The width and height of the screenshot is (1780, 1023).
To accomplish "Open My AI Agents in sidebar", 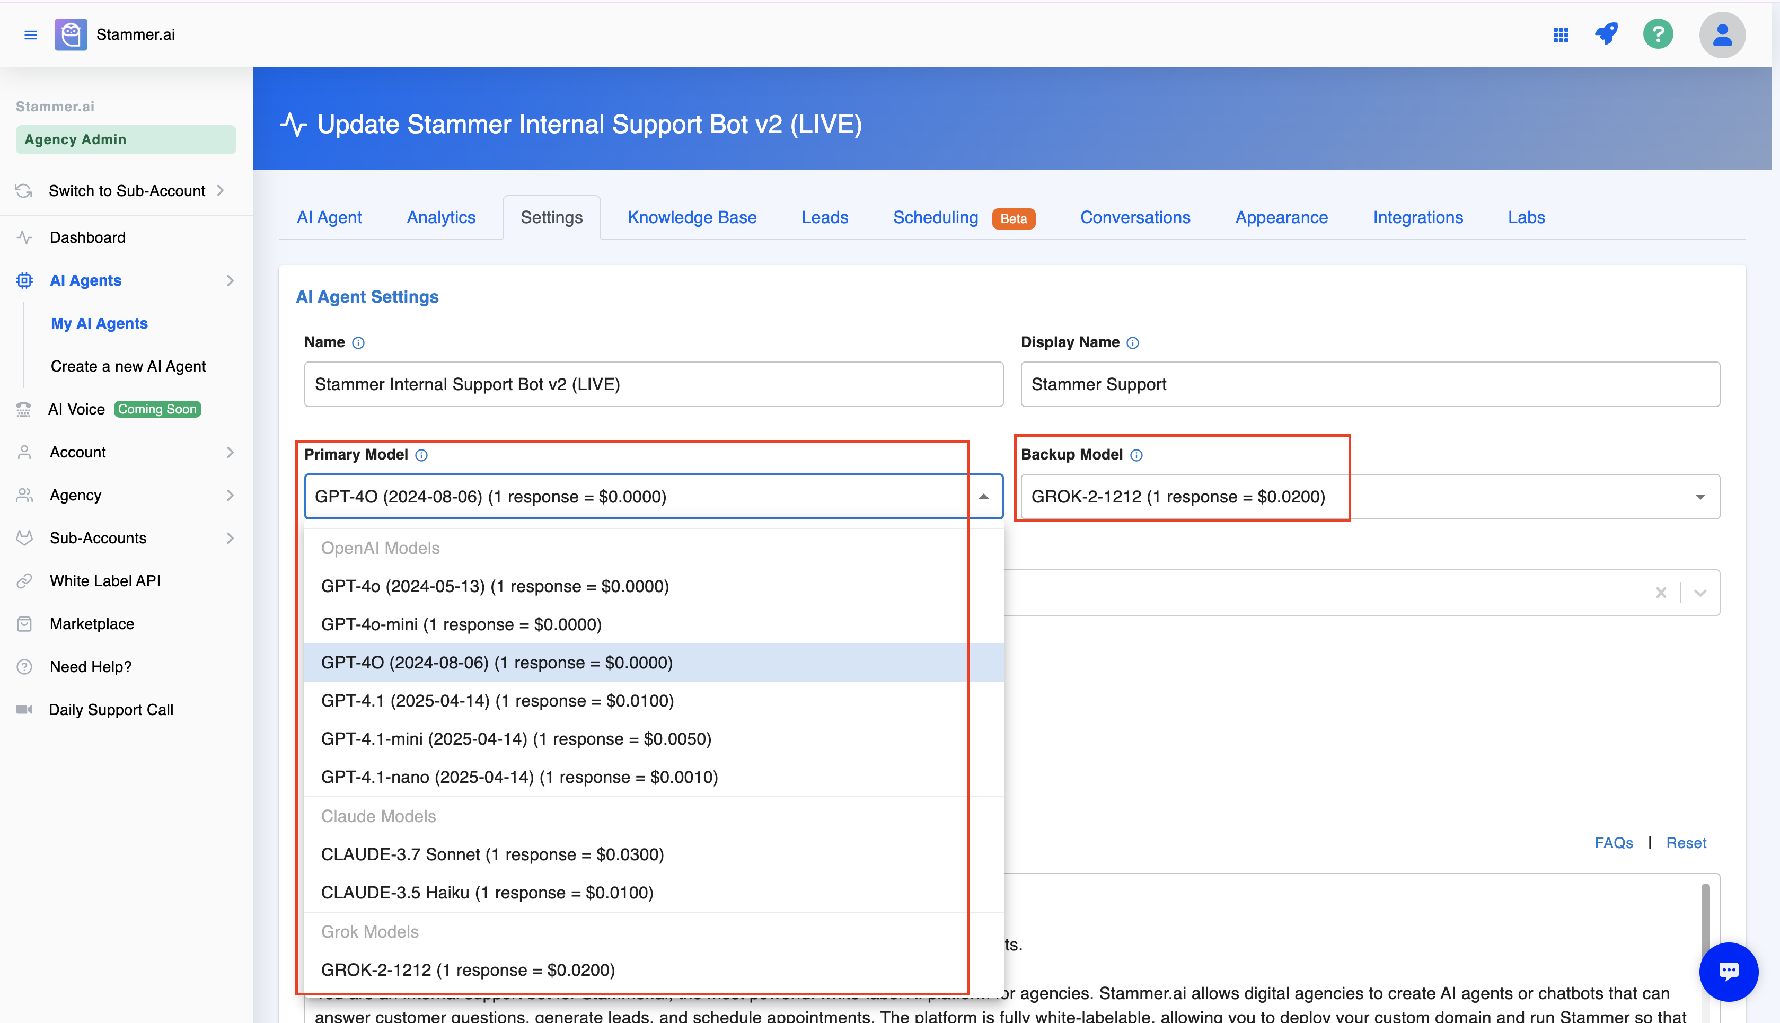I will (x=99, y=323).
